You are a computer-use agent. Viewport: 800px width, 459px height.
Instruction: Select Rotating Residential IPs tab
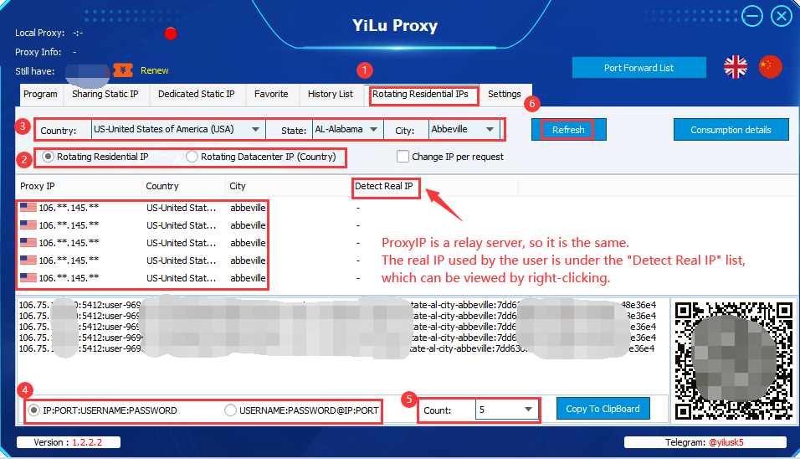tap(420, 95)
